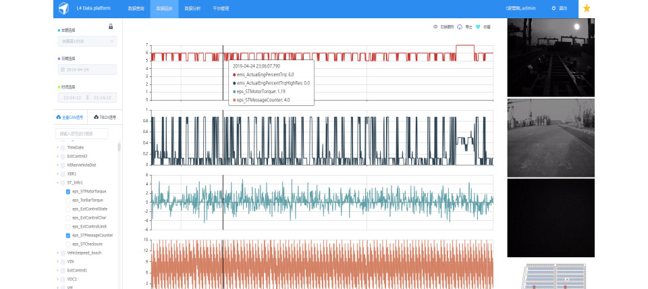This screenshot has width=648, height=289.
Task: Click the teal heart favorite icon
Action: (478, 27)
